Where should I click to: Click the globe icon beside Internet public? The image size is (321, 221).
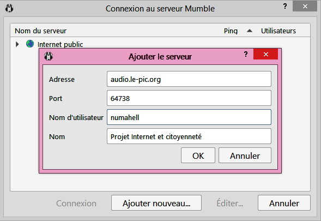click(x=30, y=44)
